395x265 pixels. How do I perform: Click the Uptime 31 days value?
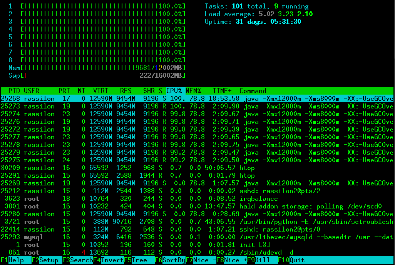click(268, 22)
